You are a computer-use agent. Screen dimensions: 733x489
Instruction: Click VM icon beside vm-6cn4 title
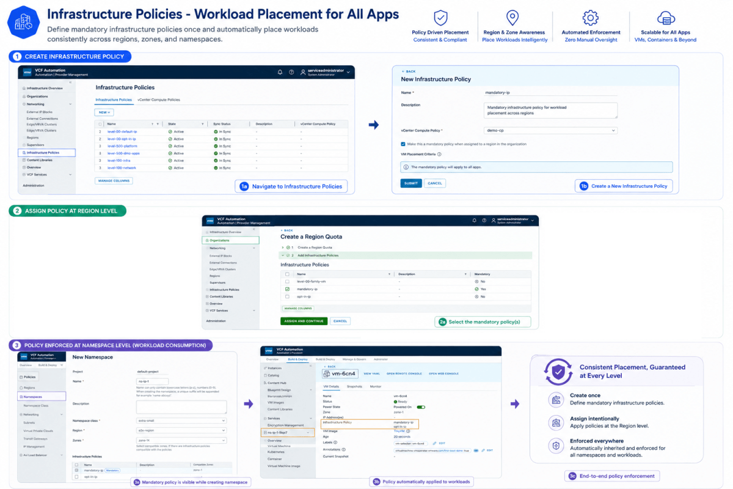[x=327, y=373]
